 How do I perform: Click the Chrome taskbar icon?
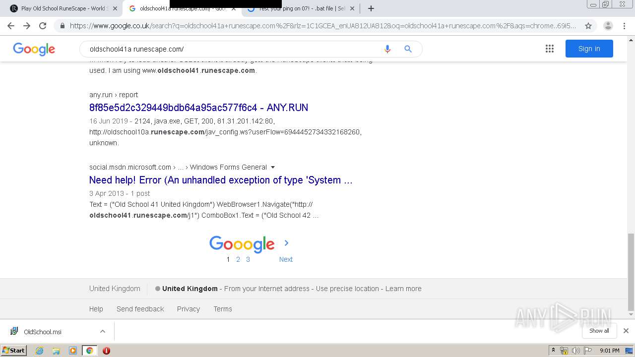click(x=89, y=351)
